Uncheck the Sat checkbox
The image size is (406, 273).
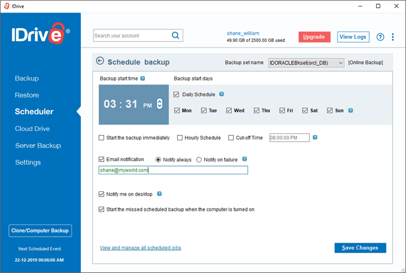(x=305, y=110)
